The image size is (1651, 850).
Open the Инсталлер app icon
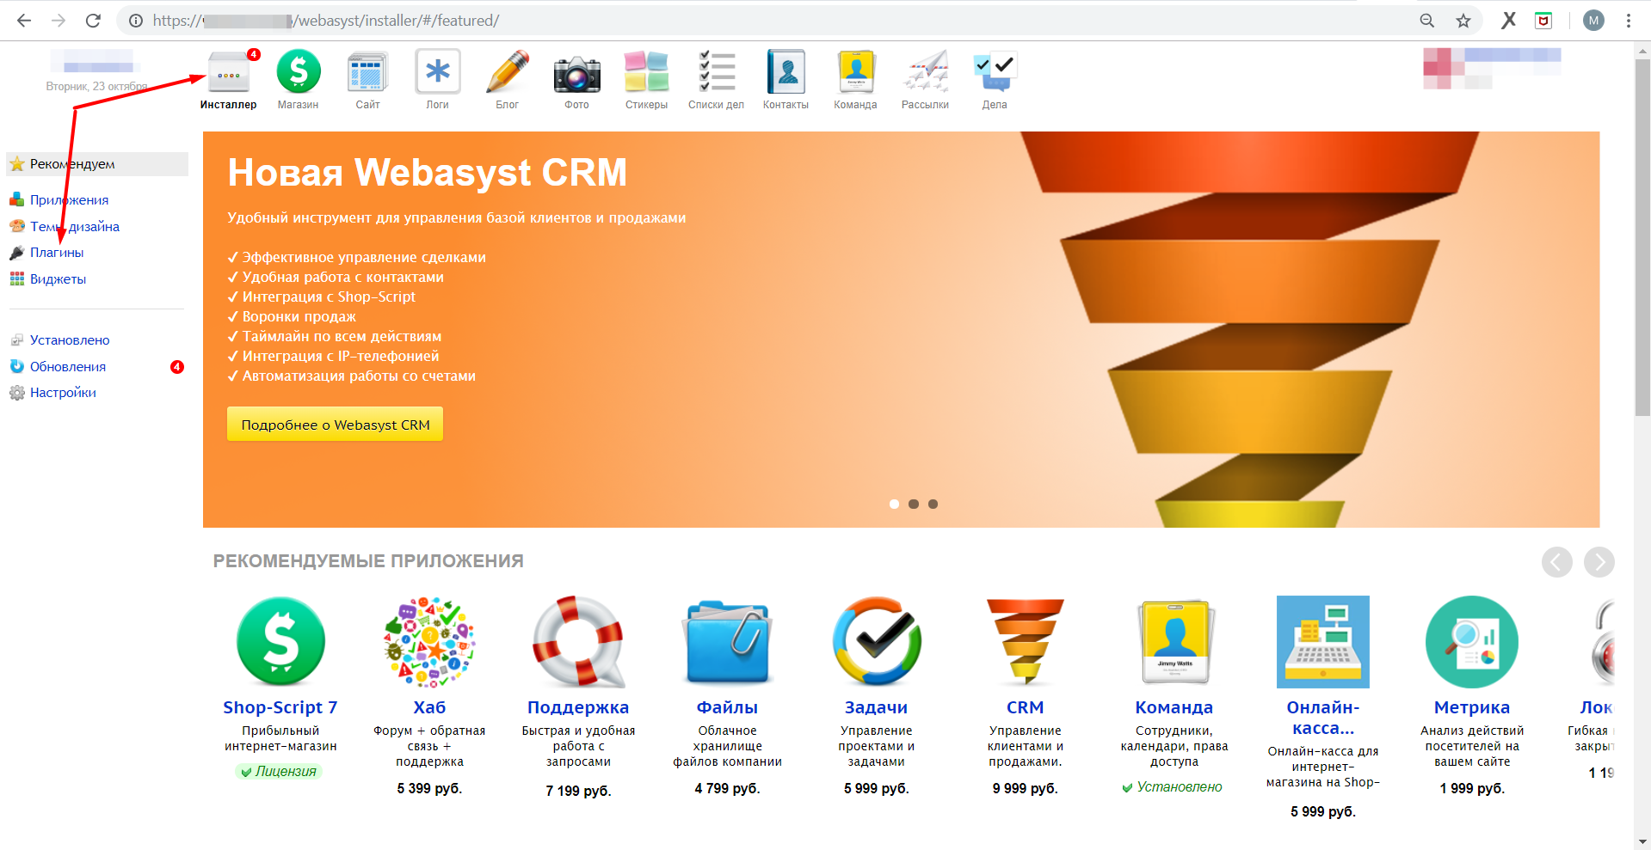[x=228, y=72]
